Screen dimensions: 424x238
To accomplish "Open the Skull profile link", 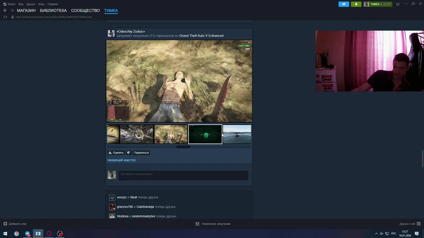I will (x=133, y=197).
